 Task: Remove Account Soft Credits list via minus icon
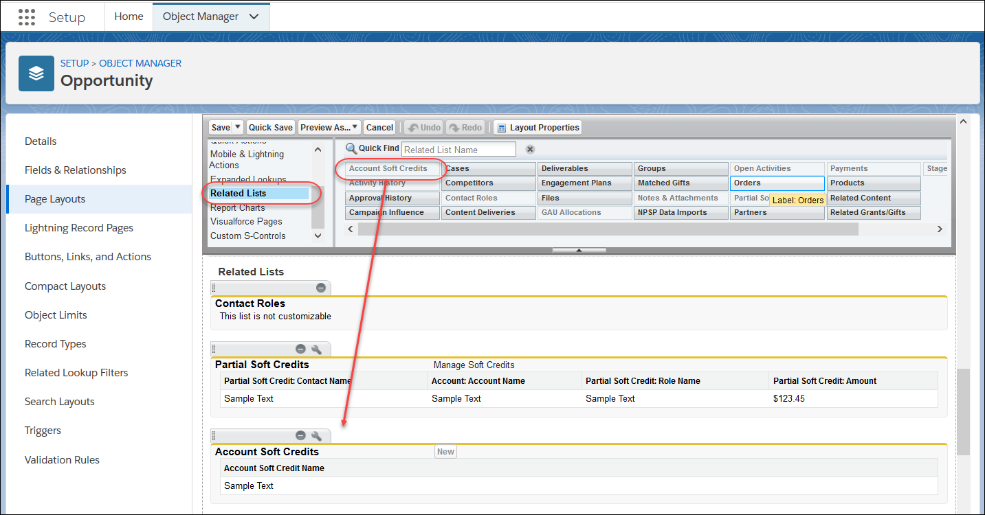tap(300, 435)
